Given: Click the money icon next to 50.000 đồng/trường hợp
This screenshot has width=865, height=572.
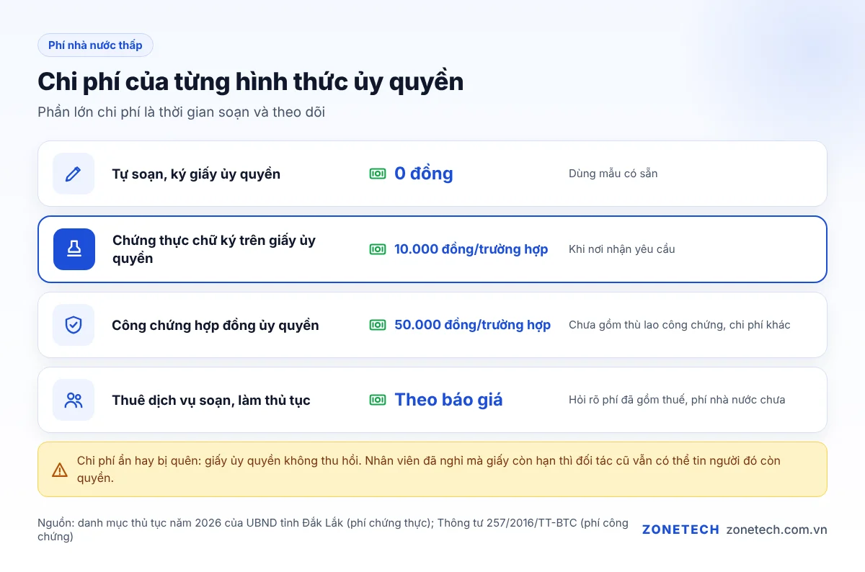Looking at the screenshot, I should [378, 325].
